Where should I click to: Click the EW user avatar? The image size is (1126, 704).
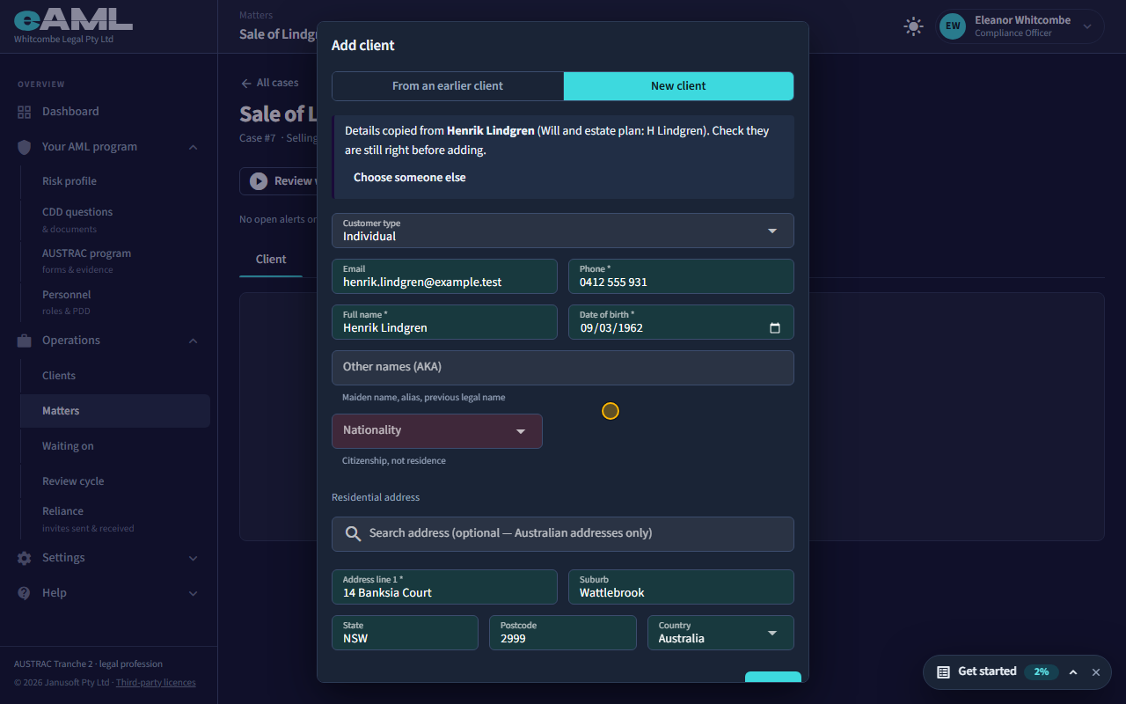953,26
